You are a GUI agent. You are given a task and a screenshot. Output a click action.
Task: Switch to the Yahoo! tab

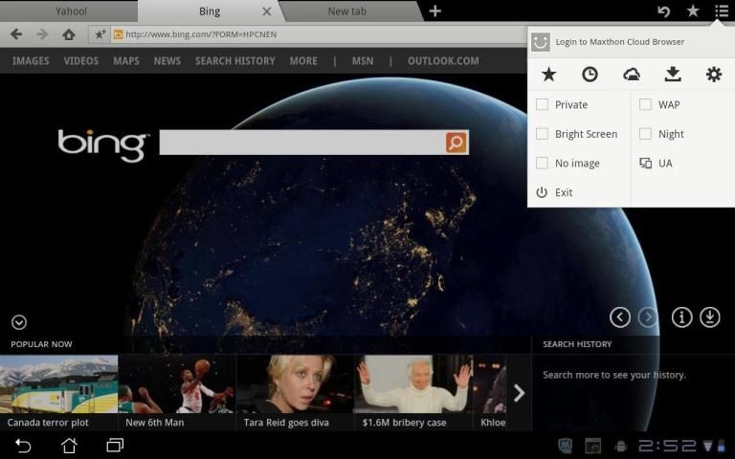point(71,11)
